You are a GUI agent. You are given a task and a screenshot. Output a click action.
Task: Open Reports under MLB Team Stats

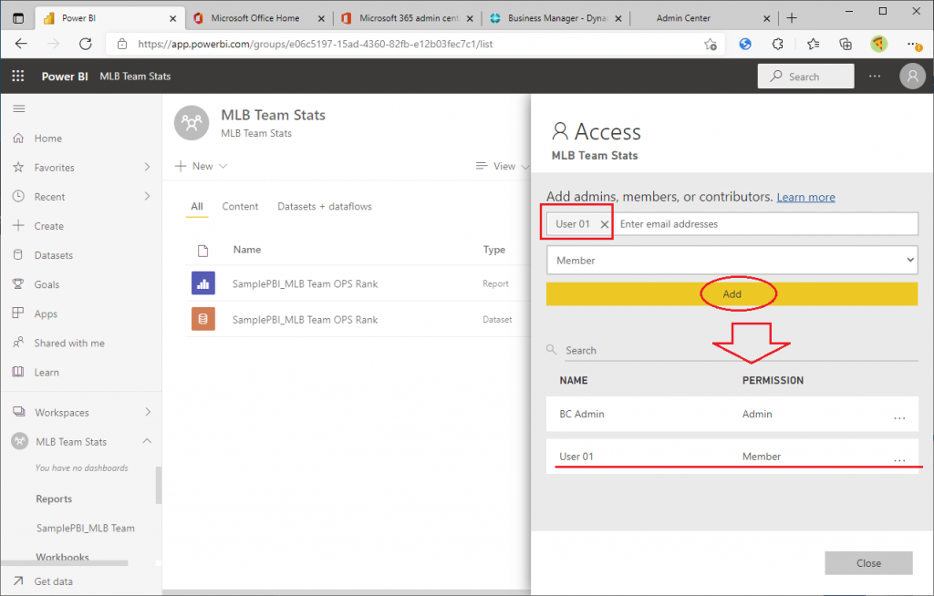(54, 499)
